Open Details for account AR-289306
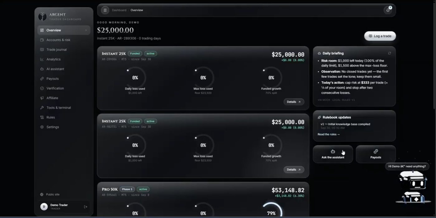The image size is (436, 218). [x=294, y=102]
